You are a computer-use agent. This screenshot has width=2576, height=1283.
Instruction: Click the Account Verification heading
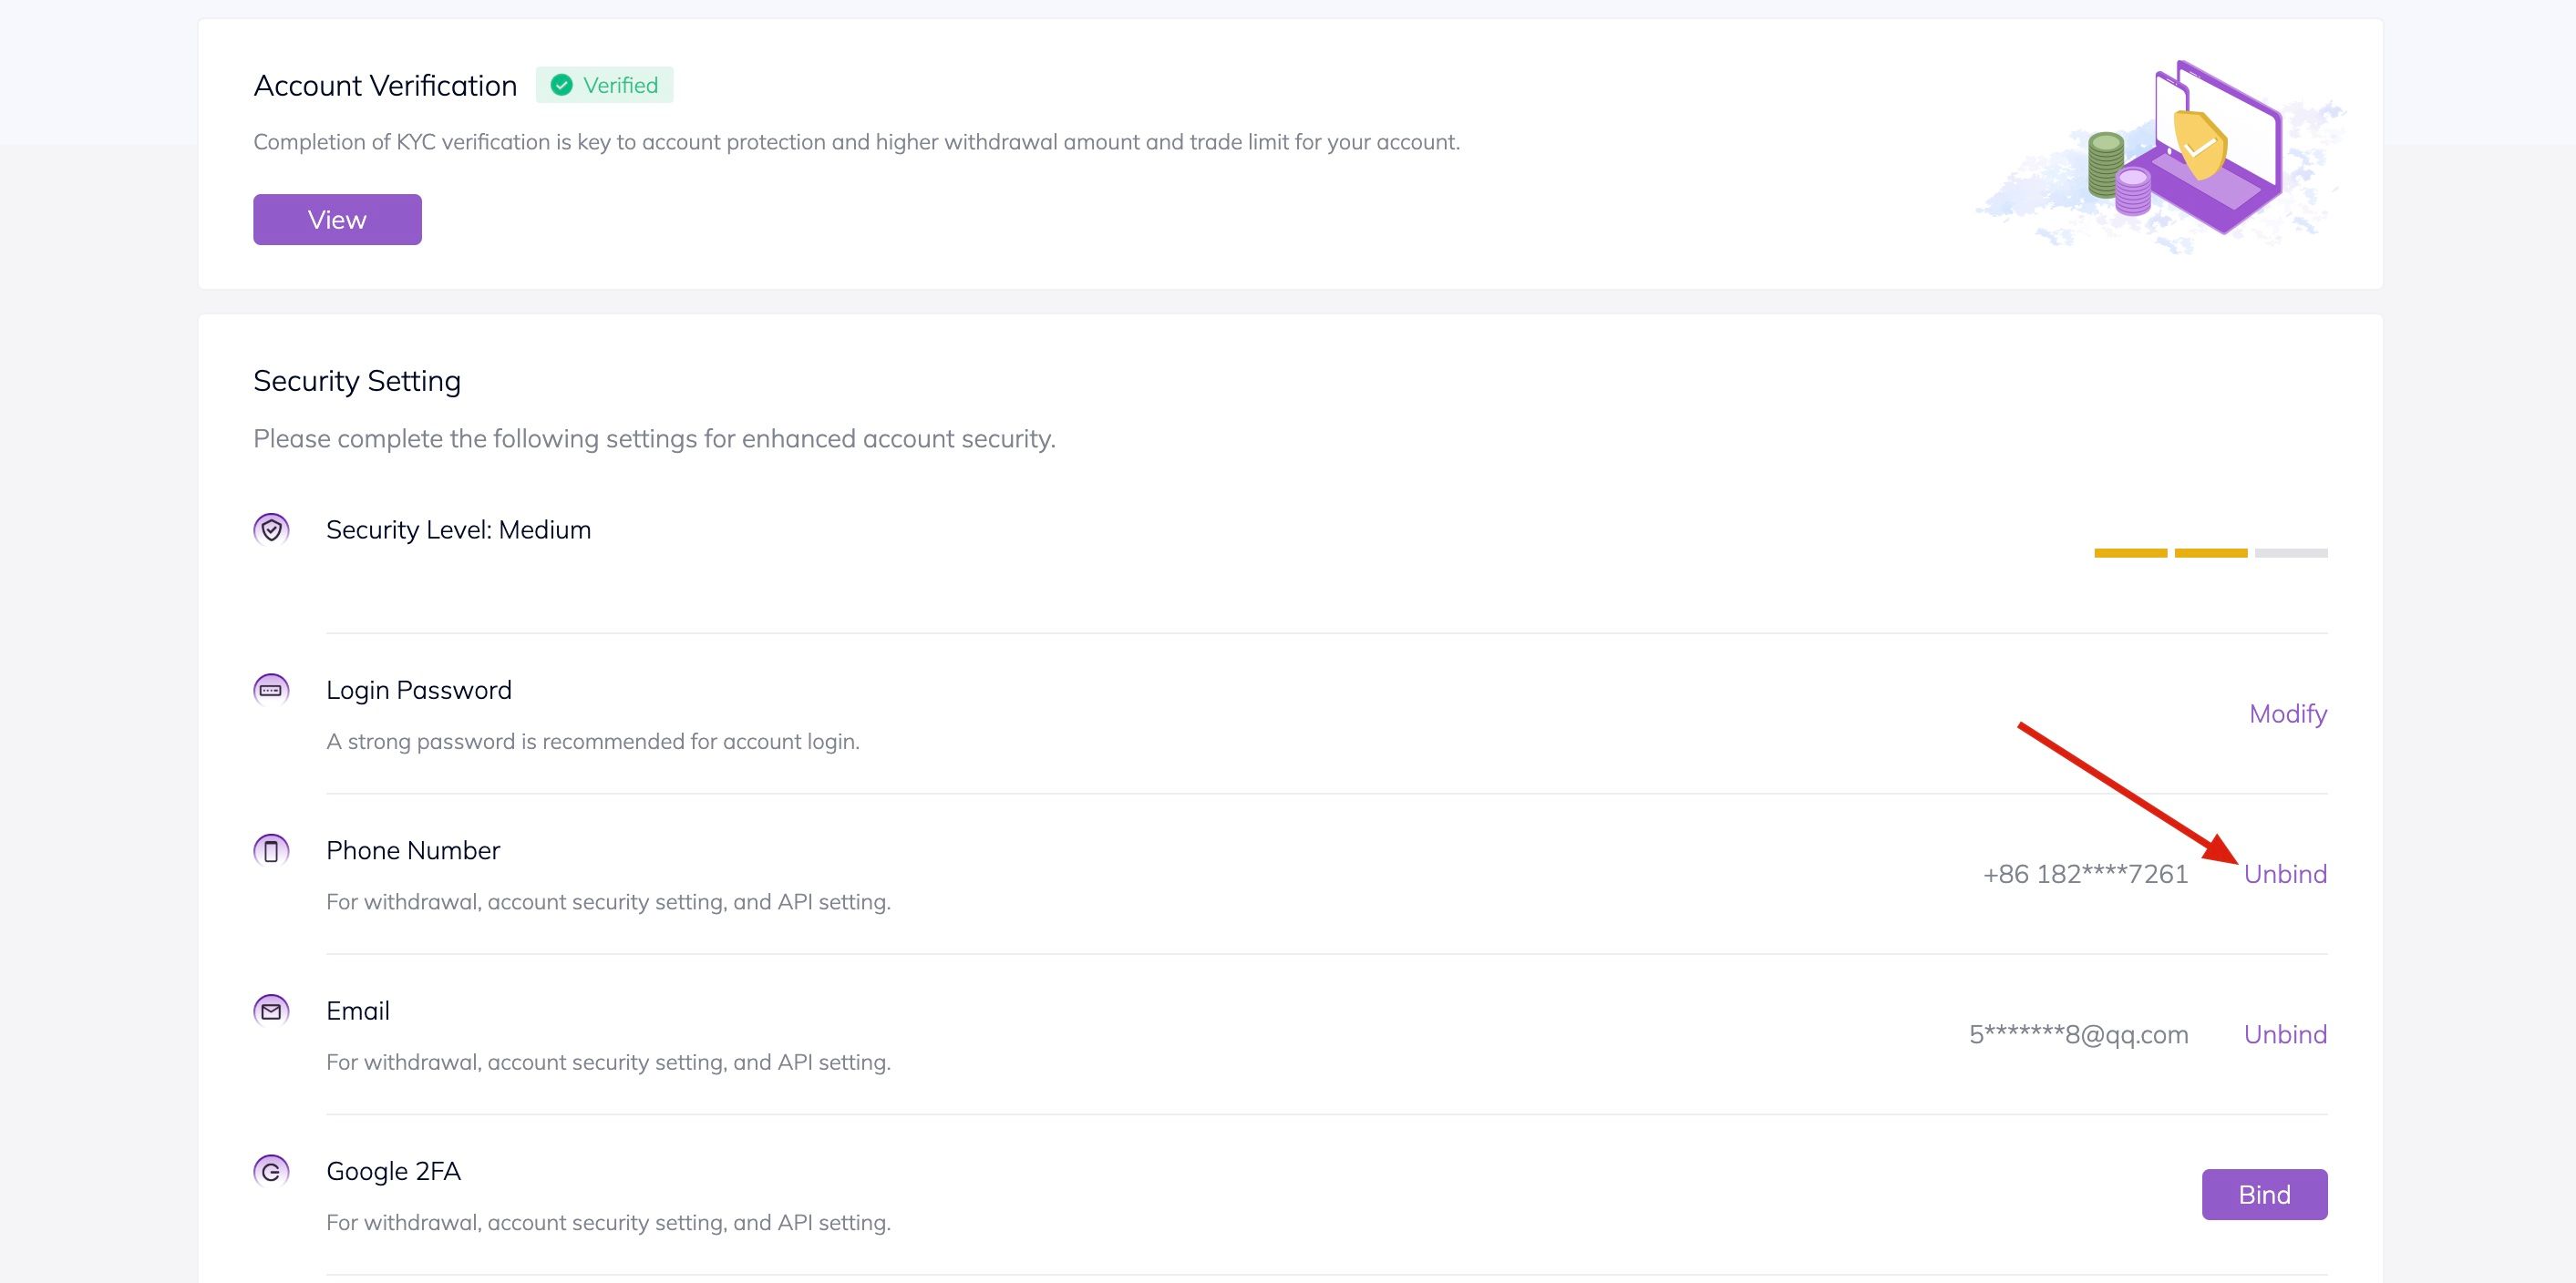pyautogui.click(x=385, y=86)
